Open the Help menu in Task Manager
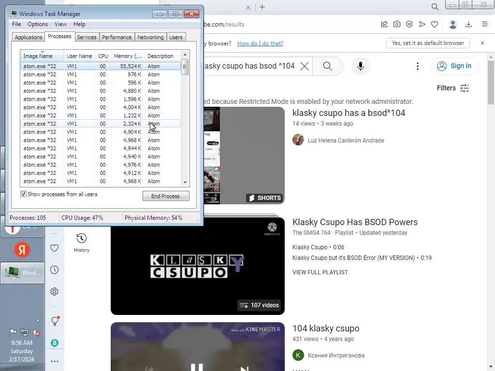Image resolution: width=495 pixels, height=371 pixels. tap(79, 24)
